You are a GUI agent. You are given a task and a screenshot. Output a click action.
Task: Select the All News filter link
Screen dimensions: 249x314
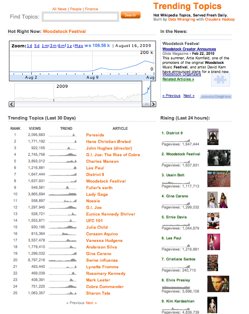59,9
